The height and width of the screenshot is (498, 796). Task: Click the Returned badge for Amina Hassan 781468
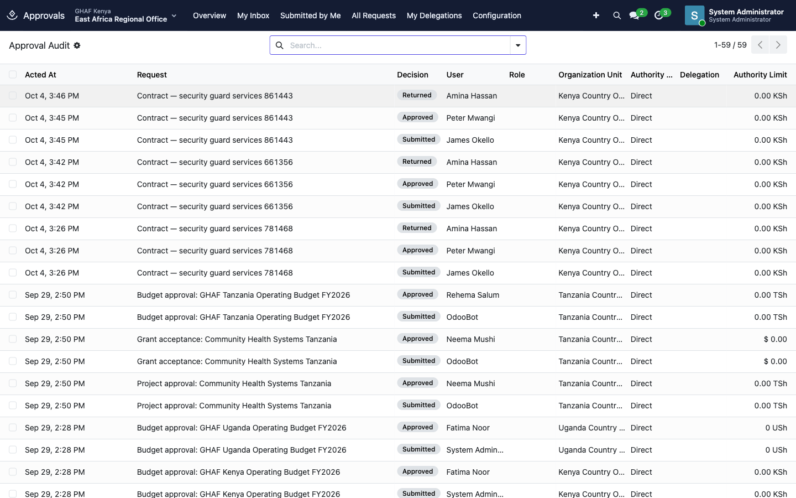tap(417, 228)
